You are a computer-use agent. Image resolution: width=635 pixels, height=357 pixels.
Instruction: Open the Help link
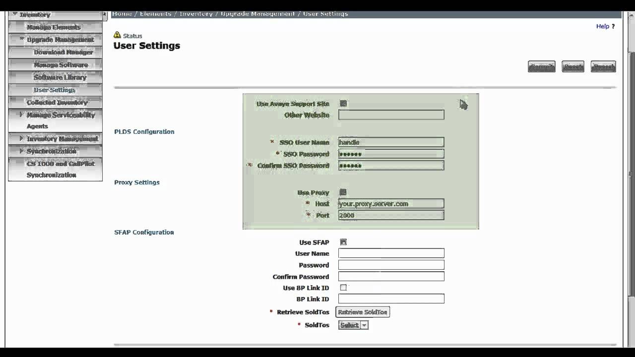tap(603, 26)
